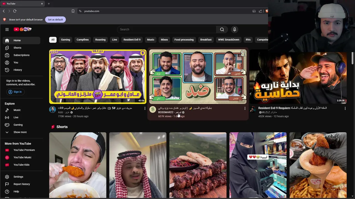Image resolution: width=355 pixels, height=199 pixels.
Task: Open Subscriptions in the sidebar
Action: (x=22, y=55)
